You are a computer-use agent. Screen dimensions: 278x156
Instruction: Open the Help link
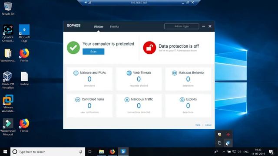[x=198, y=125]
